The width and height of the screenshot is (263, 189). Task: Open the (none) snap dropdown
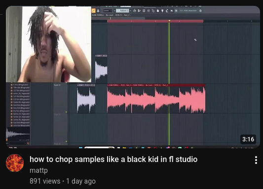pos(108,11)
